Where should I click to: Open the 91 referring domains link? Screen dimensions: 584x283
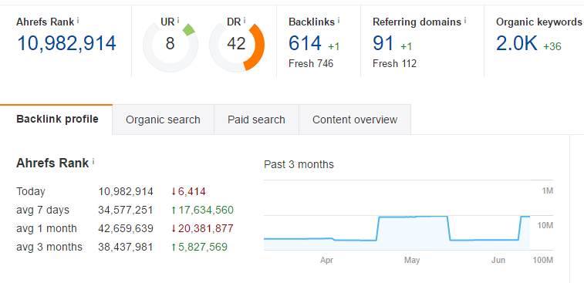coord(383,43)
